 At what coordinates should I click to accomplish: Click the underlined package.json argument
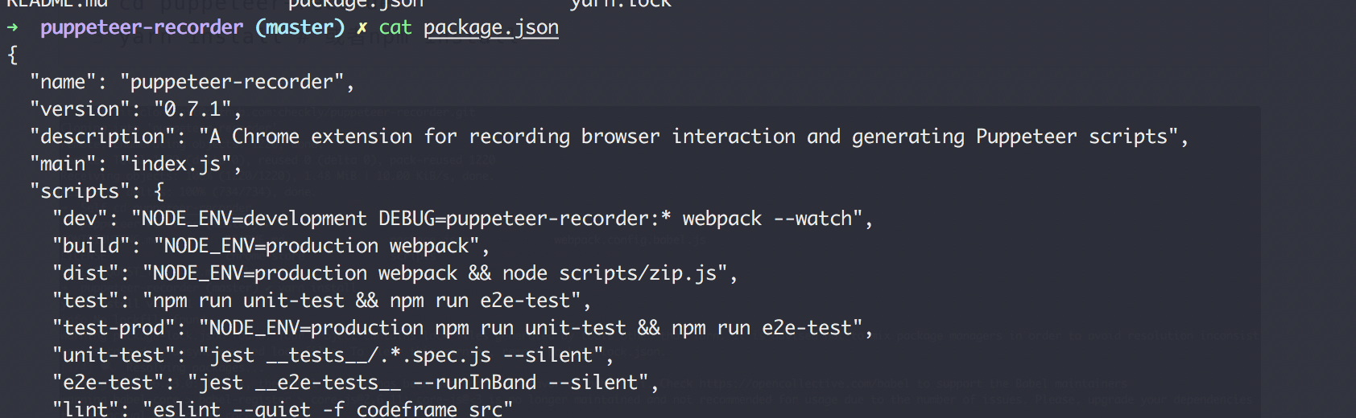pos(491,28)
